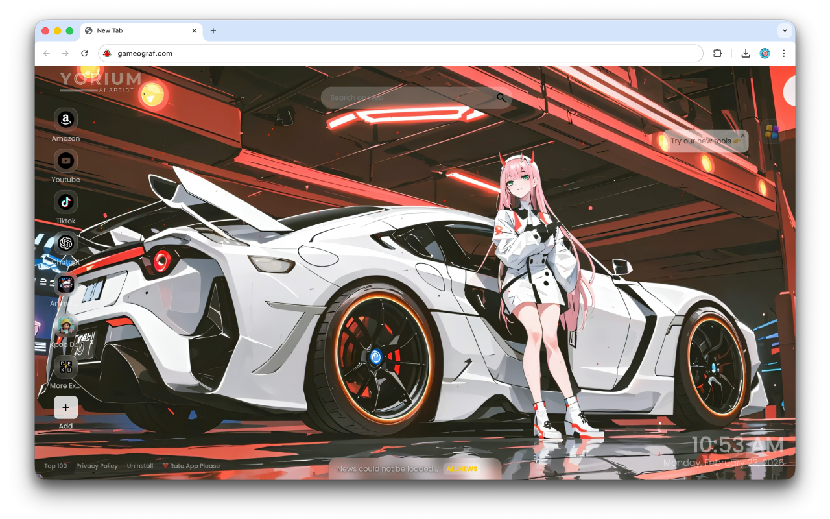Select the New Tab tab
The width and height of the screenshot is (830, 519).
click(x=141, y=30)
